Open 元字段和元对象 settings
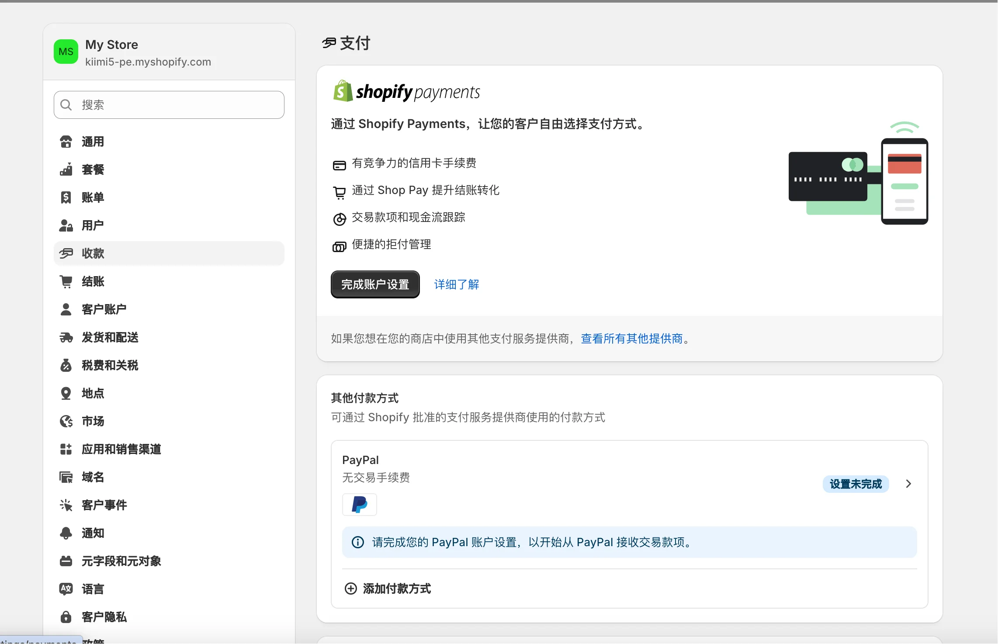Screen dimensions: 998x644 (169, 561)
